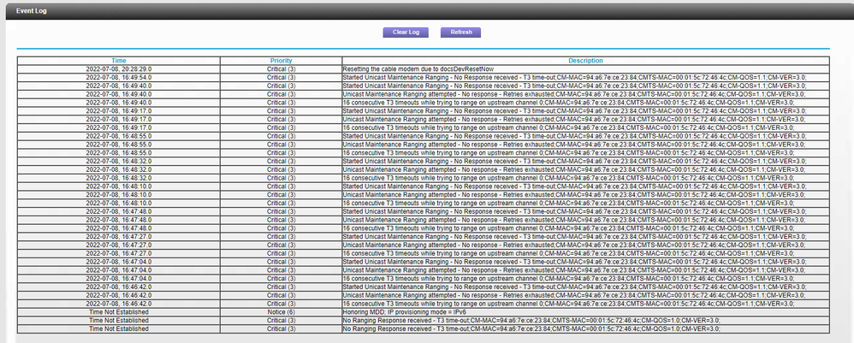Select description in the 16:49:54.0 row
This screenshot has width=854, height=343.
[574, 77]
